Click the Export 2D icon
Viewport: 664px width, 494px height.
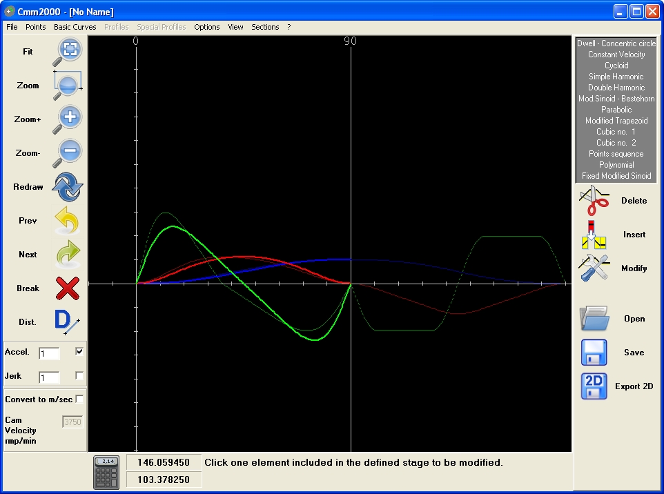pos(594,386)
